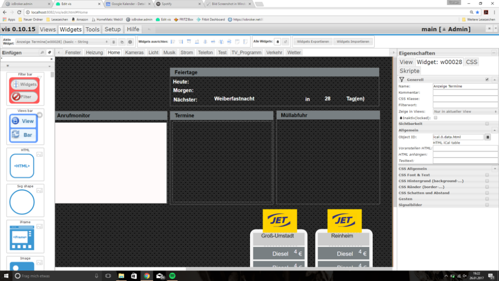499x281 pixels.
Task: Click the funnel filter icon beside Generell
Action: point(402,80)
